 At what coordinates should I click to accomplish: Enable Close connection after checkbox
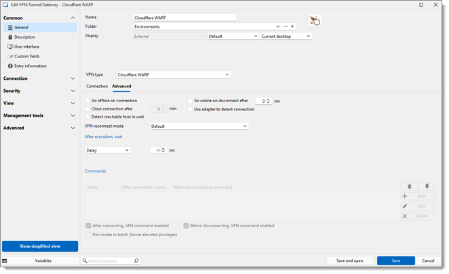(x=87, y=109)
